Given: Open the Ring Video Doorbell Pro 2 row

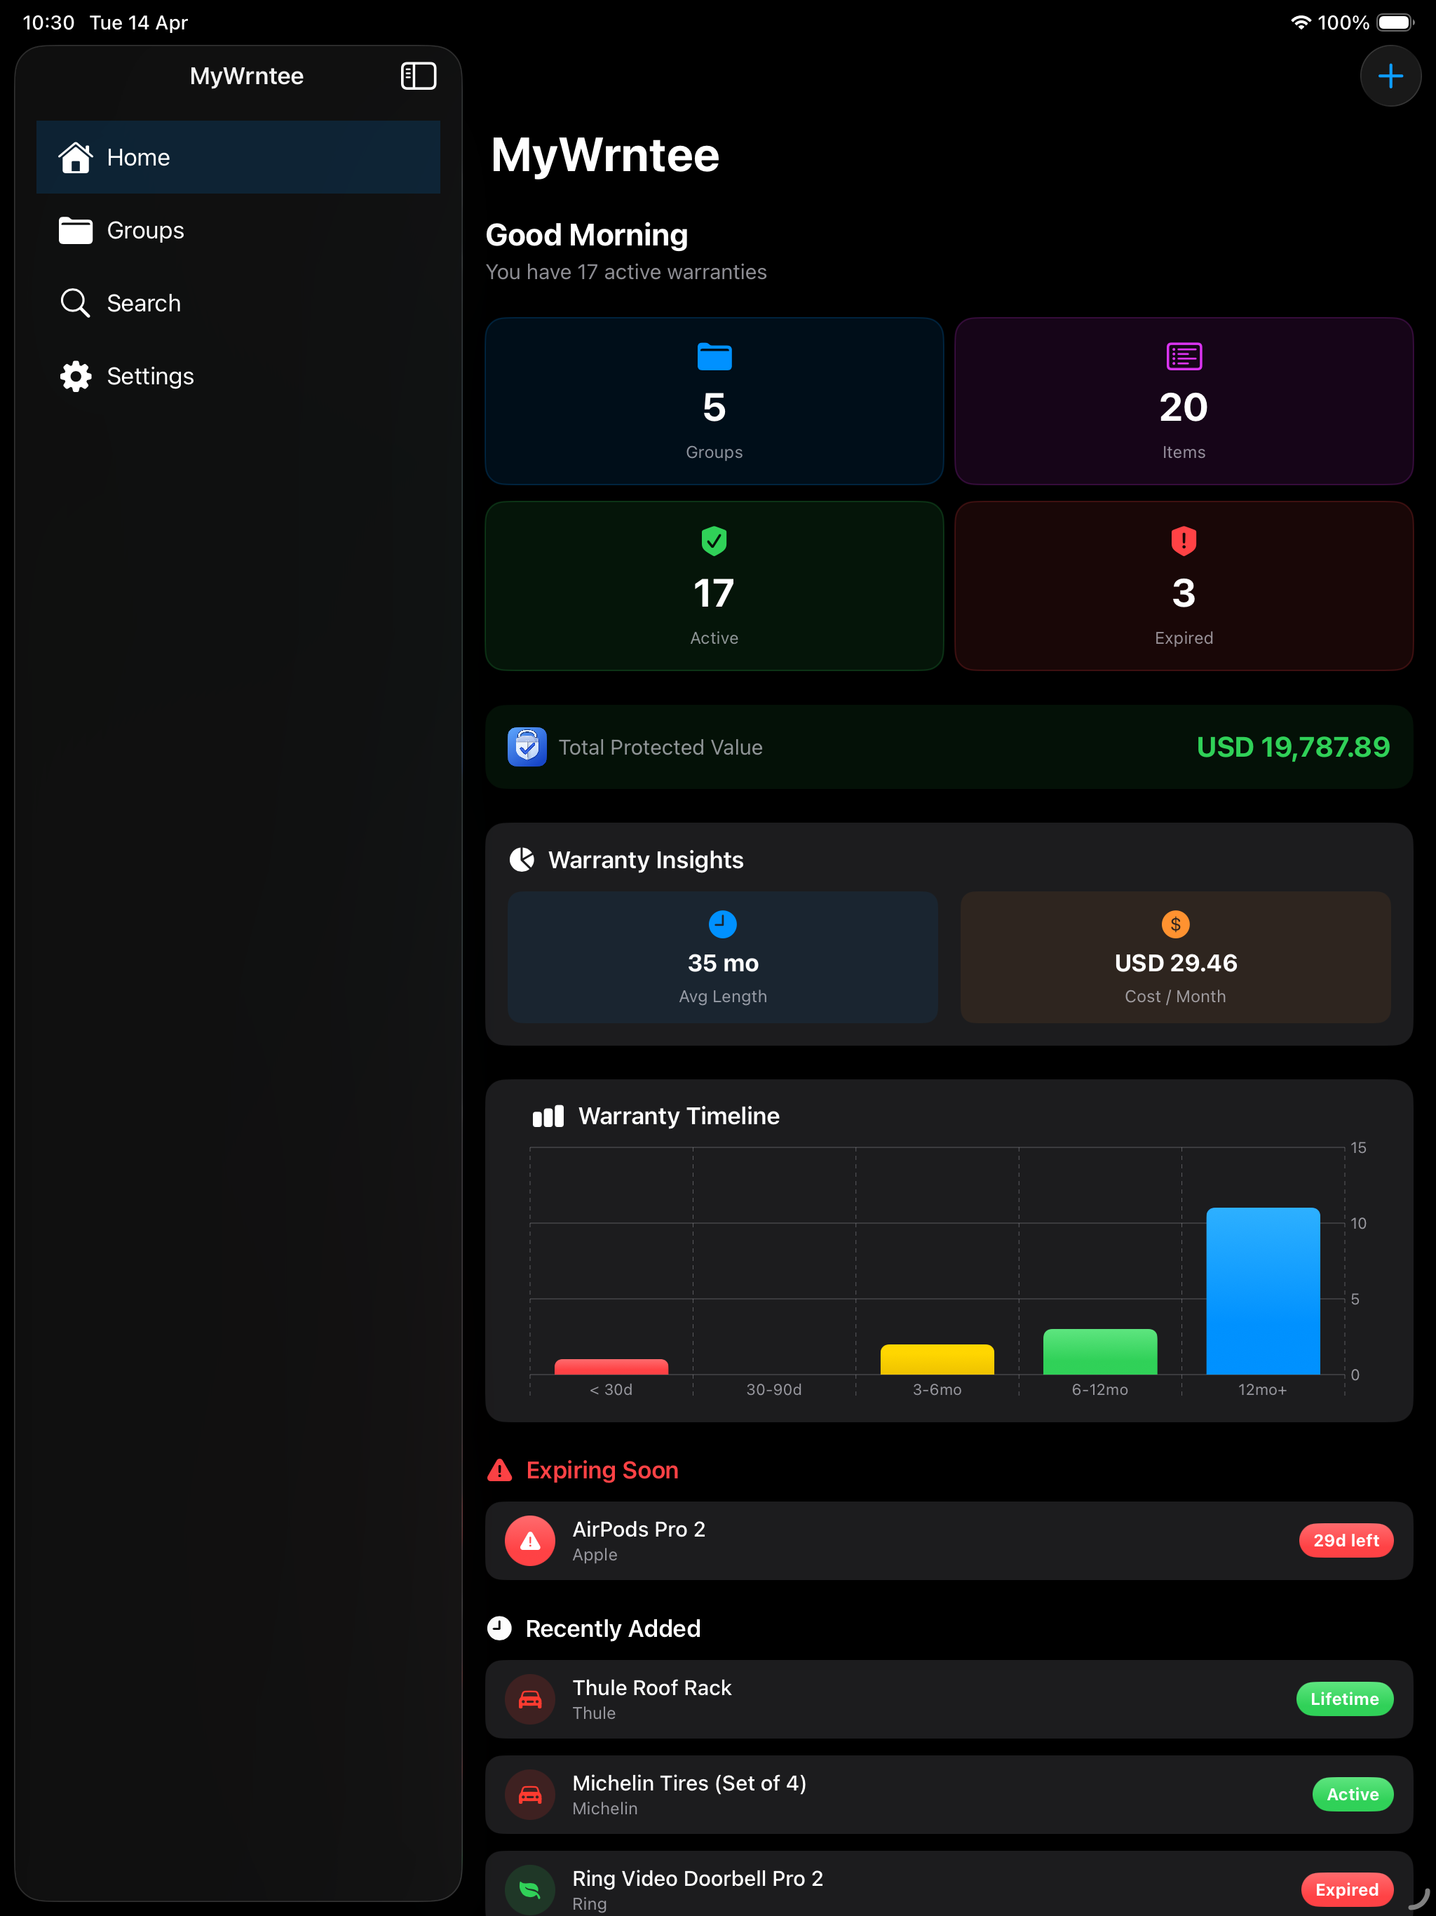Looking at the screenshot, I should point(949,1883).
